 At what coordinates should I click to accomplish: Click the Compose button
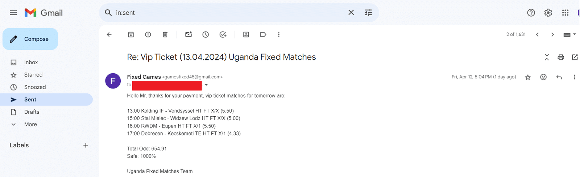[x=30, y=39]
